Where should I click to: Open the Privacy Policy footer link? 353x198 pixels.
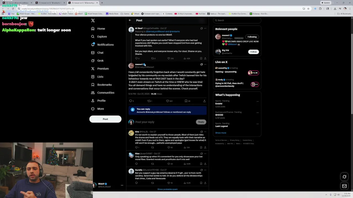(x=235, y=140)
